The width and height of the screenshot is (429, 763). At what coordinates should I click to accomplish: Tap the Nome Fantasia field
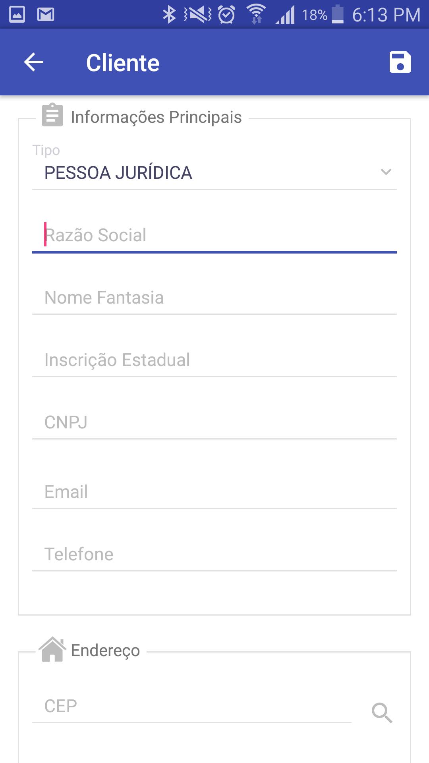[x=214, y=298]
